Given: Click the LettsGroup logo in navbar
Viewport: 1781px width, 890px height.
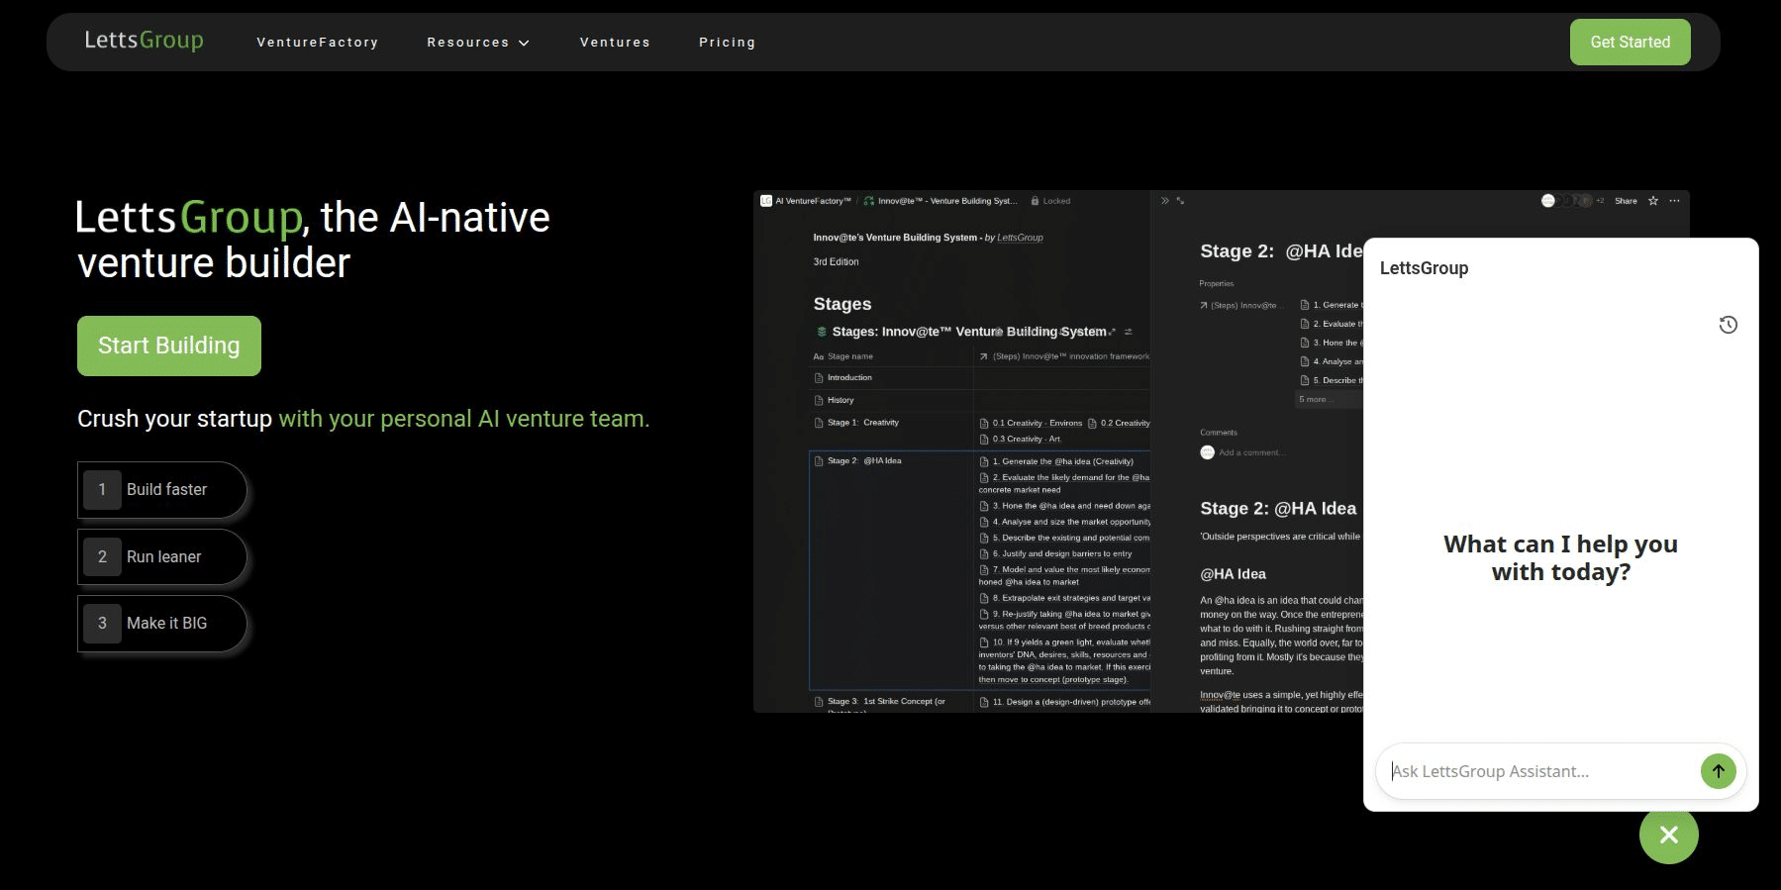Looking at the screenshot, I should point(144,41).
